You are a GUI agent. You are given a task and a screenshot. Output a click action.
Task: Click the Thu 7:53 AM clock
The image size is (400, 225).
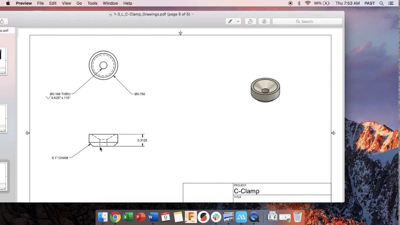click(347, 3)
